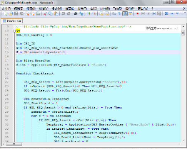187x149 pixels.
Task: Toggle Show All Characters pilcrow icon
Action: click(119, 14)
